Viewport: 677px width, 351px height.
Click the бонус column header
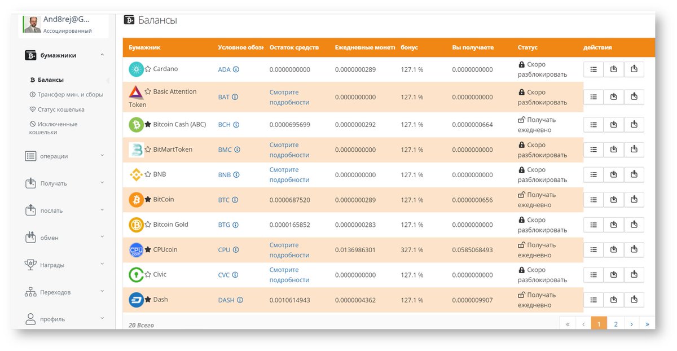[x=410, y=47]
